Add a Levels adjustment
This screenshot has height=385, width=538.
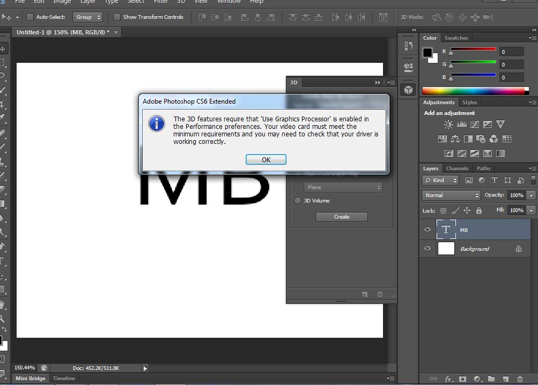461,125
